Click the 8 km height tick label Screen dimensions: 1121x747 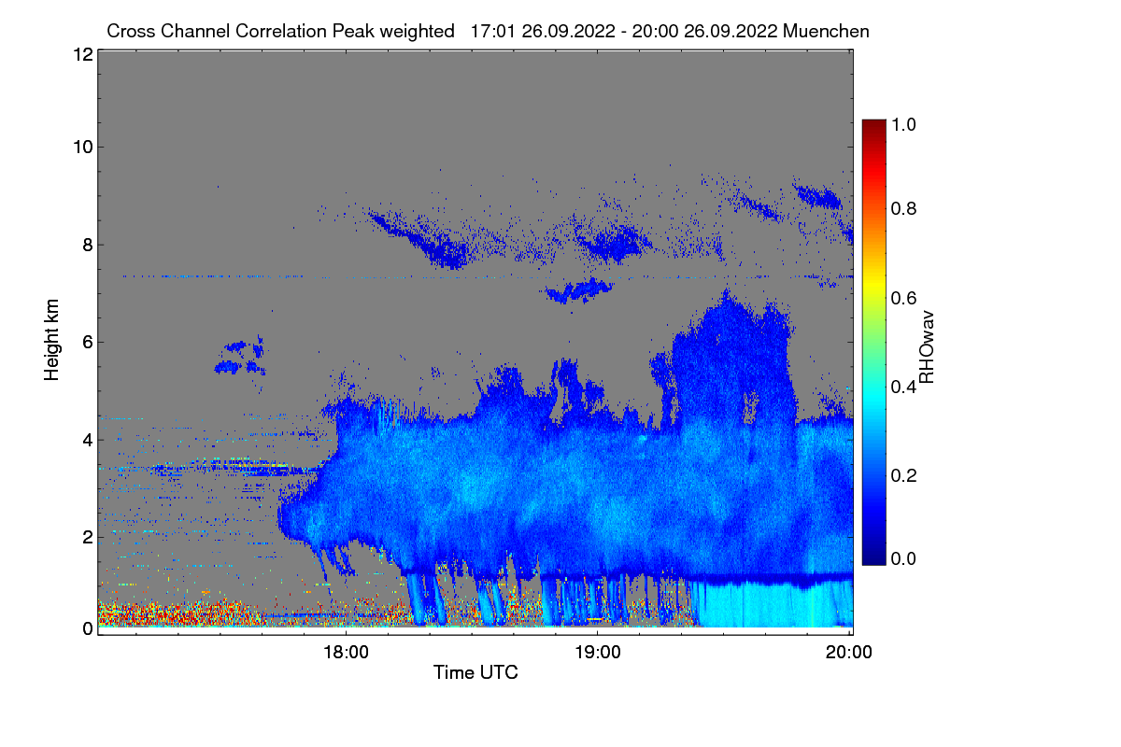tap(86, 245)
